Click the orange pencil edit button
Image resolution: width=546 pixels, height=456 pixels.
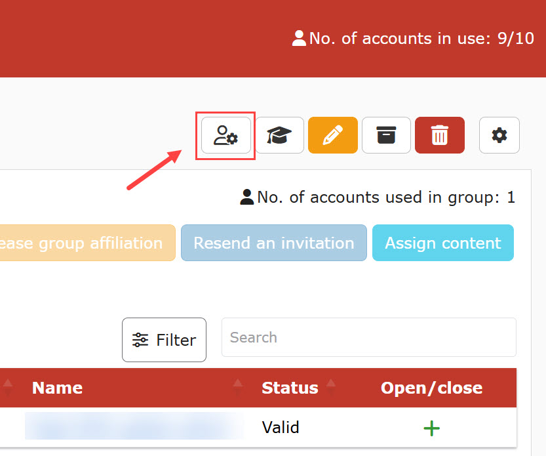332,135
